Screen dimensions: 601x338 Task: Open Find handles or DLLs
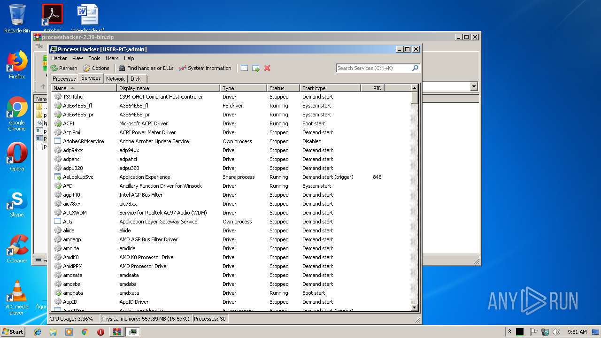[146, 68]
